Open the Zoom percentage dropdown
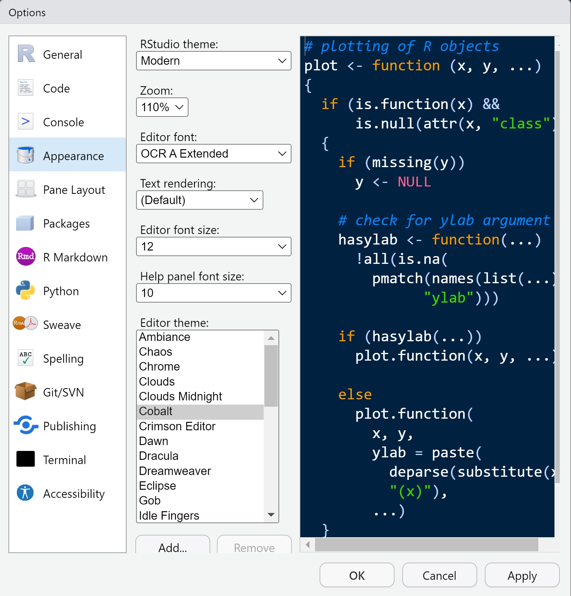Viewport: 571px width, 596px height. [x=162, y=107]
